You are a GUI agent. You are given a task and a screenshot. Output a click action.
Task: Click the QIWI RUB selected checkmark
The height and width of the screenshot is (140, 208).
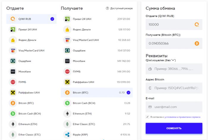[x=52, y=19]
